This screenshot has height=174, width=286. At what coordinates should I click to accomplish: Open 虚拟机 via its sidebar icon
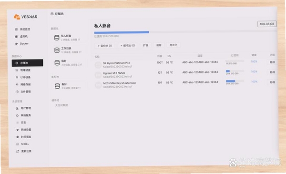click(x=16, y=37)
